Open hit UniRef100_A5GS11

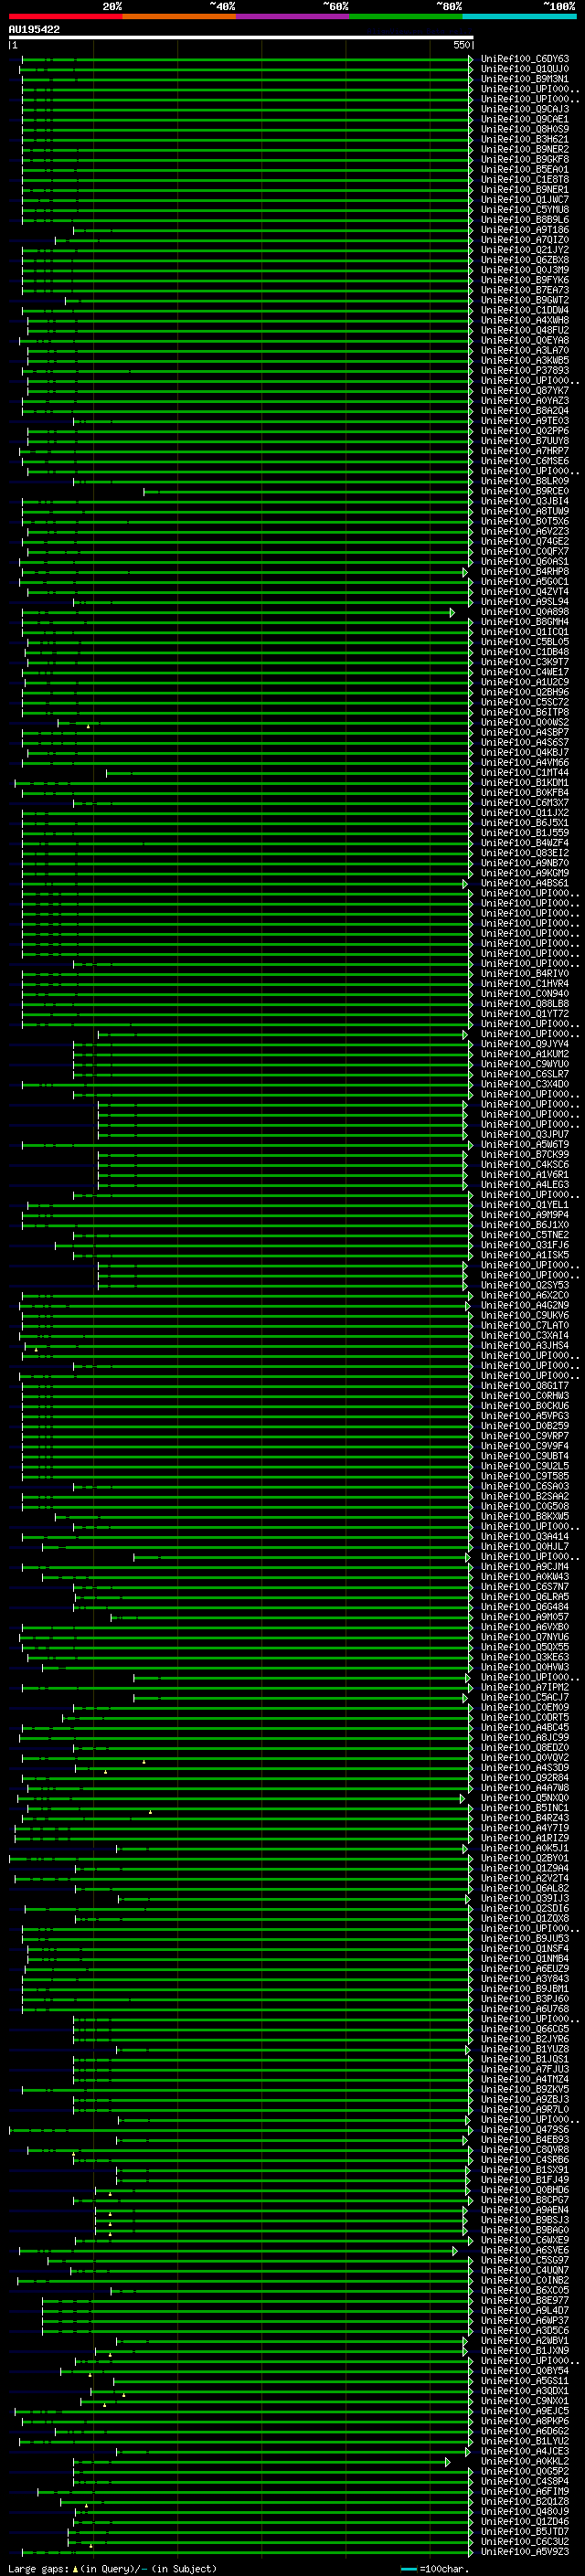point(524,2381)
